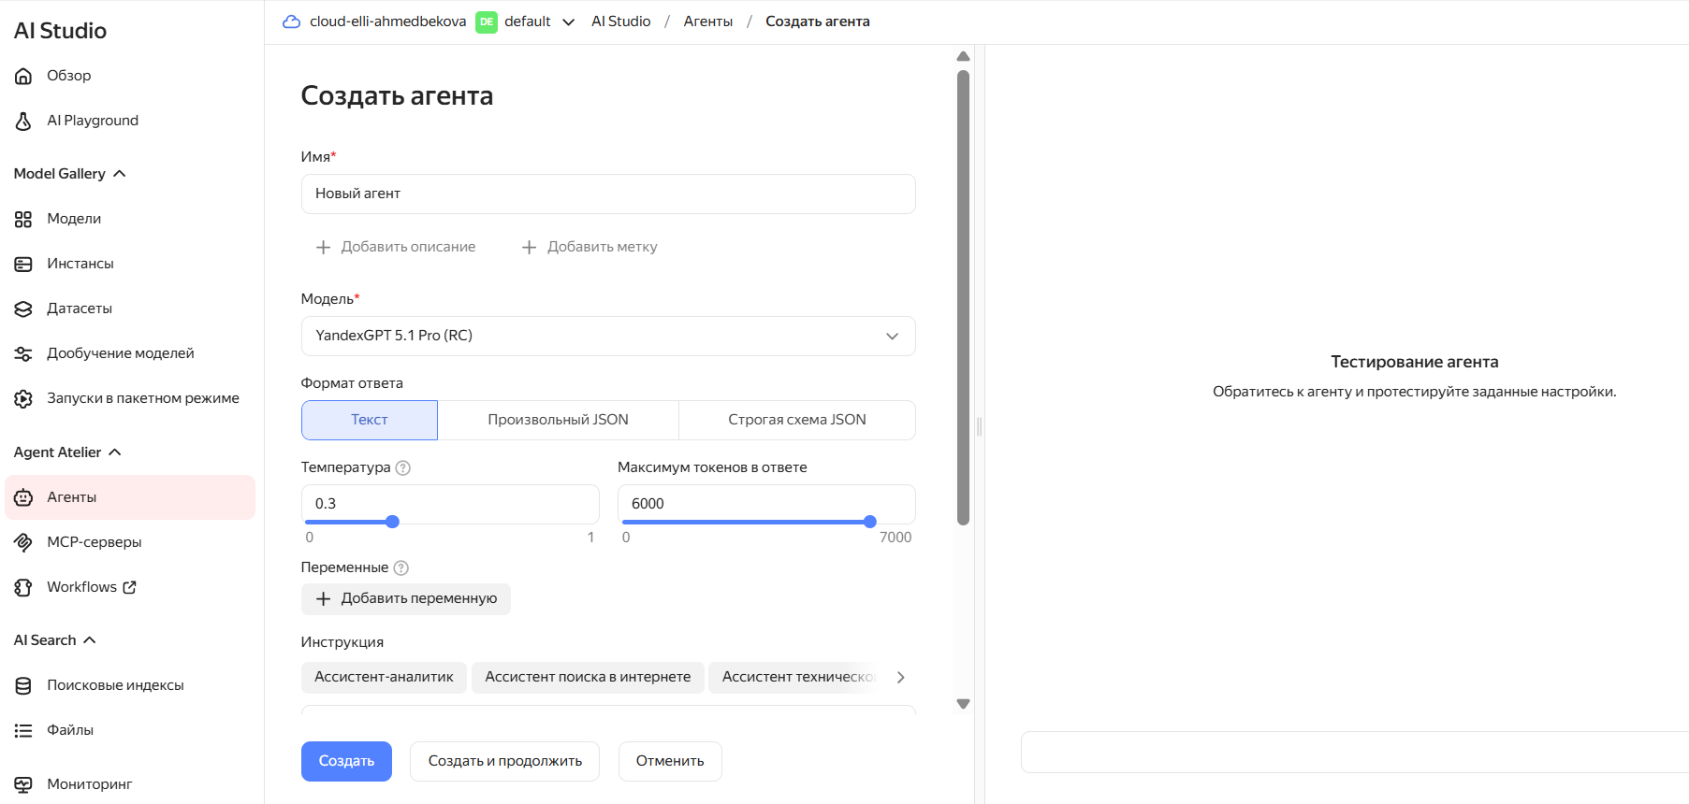
Task: Open the Модель YandexGPT dropdown
Action: tap(608, 336)
